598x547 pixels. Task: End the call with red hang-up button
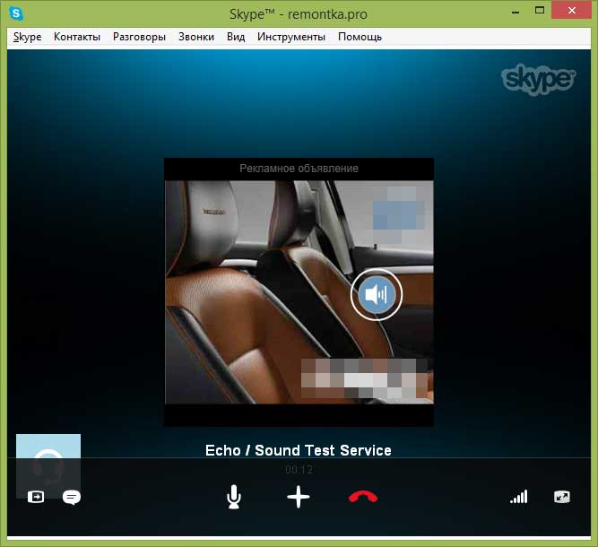pos(363,497)
